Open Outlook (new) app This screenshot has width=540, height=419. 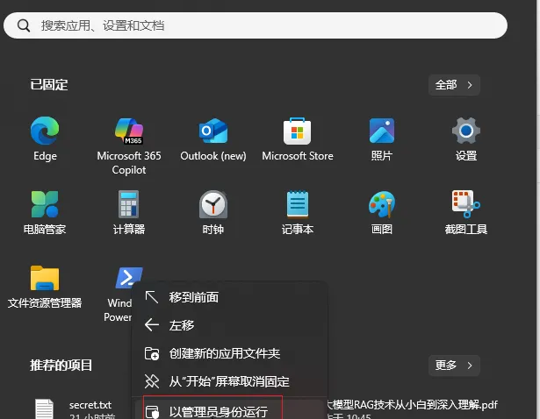[213, 138]
